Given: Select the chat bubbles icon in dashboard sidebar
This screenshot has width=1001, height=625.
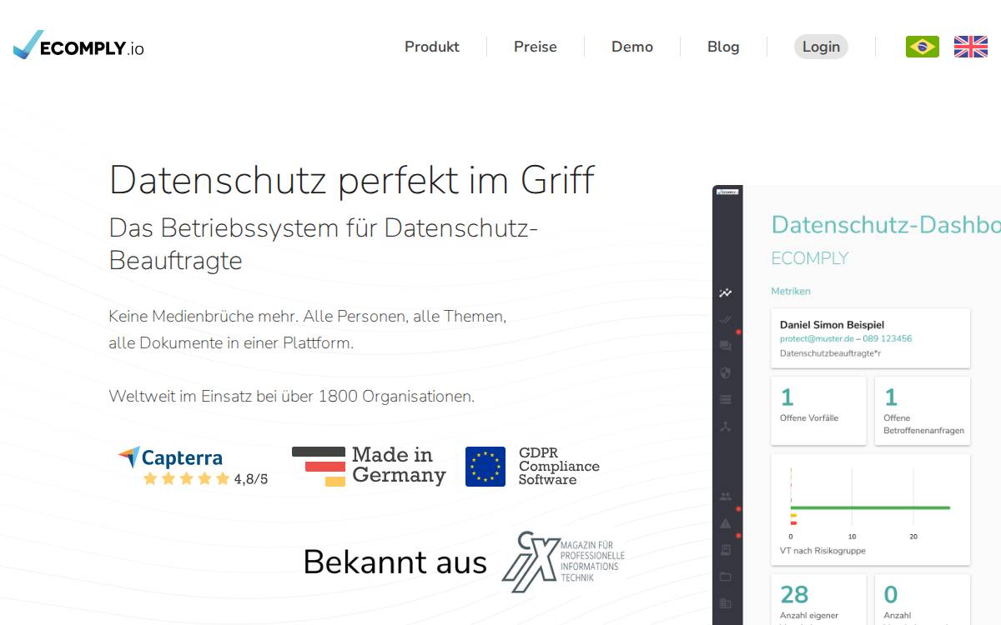Looking at the screenshot, I should coord(726,346).
